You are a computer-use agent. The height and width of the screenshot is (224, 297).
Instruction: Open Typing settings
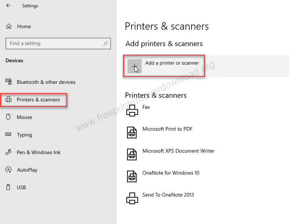click(25, 135)
